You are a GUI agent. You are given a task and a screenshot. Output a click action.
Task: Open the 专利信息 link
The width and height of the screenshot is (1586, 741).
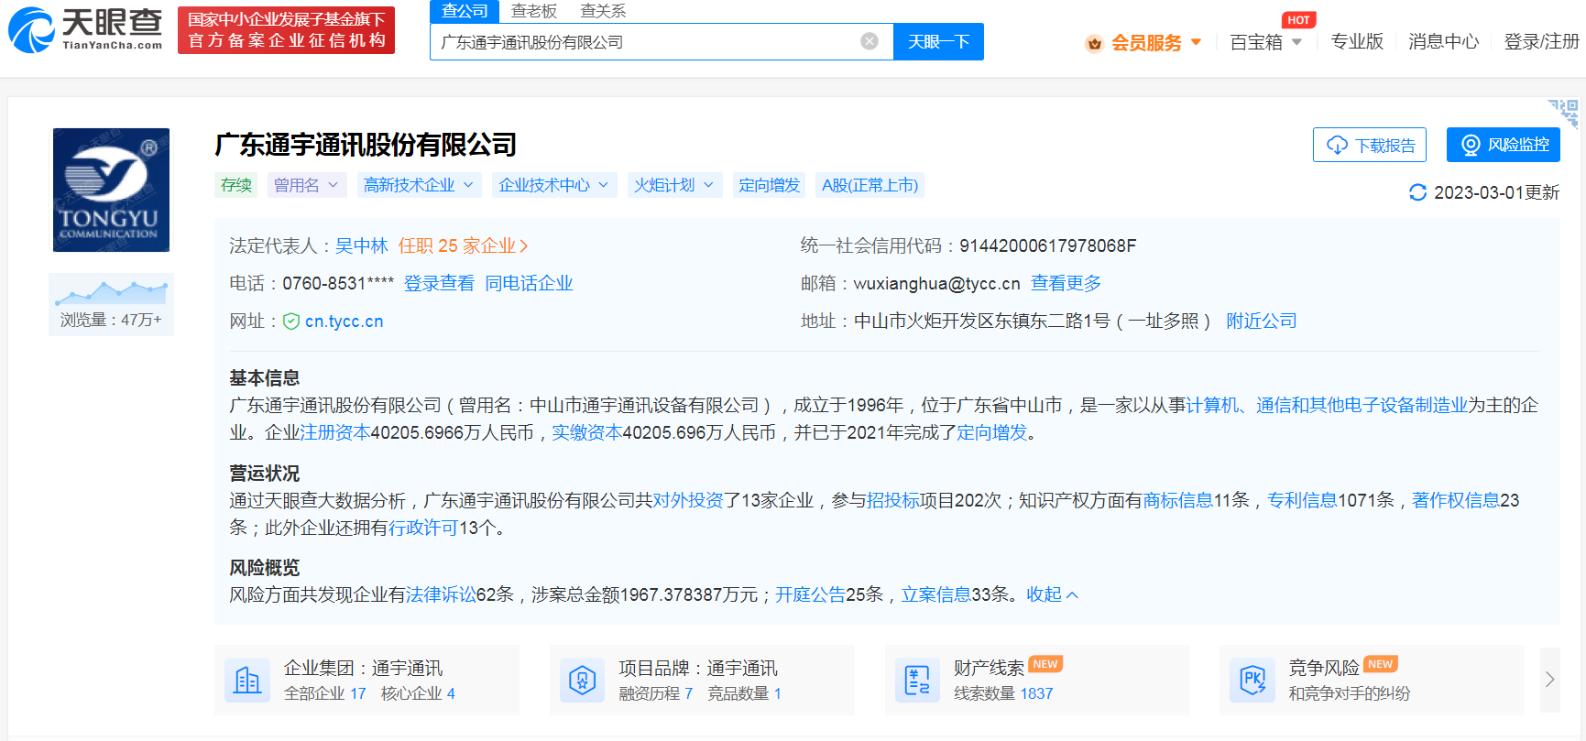pos(1303,500)
